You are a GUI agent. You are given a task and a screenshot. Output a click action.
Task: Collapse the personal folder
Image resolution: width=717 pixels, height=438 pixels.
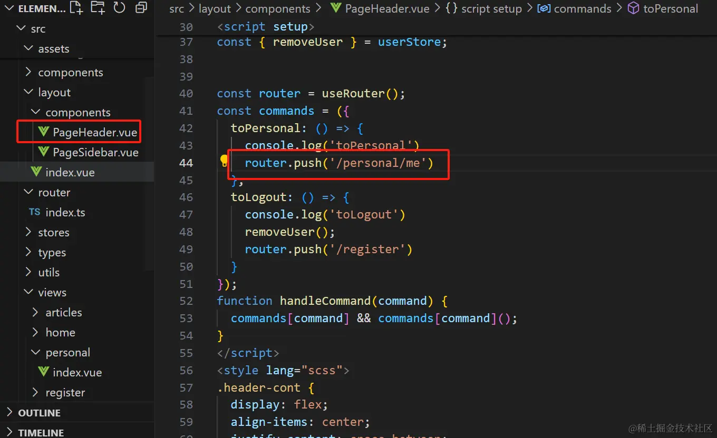[36, 352]
